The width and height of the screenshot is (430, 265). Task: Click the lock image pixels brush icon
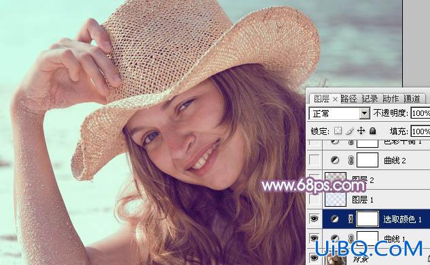click(x=350, y=131)
